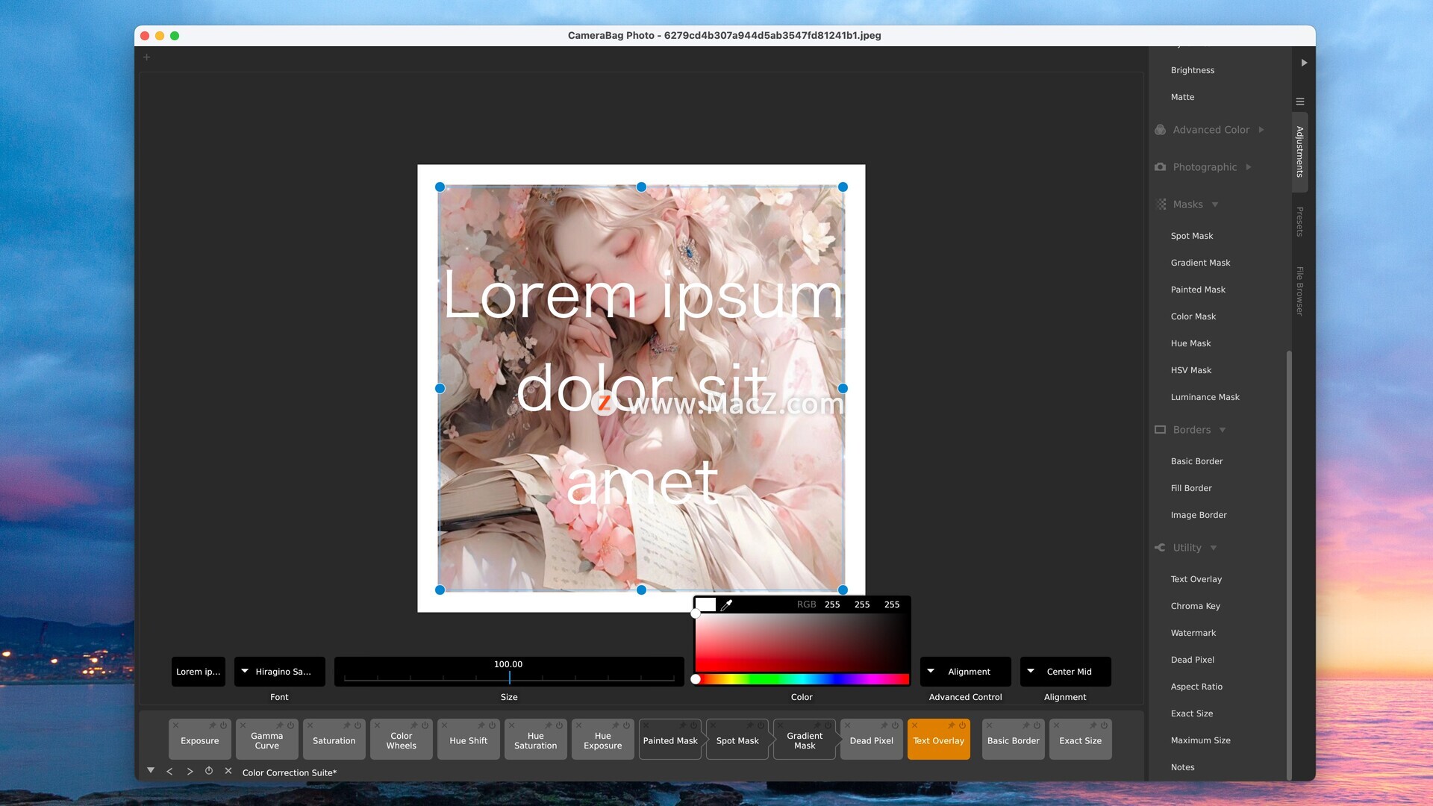1433x806 pixels.
Task: Click the rainbow hue slider bar
Action: click(802, 679)
